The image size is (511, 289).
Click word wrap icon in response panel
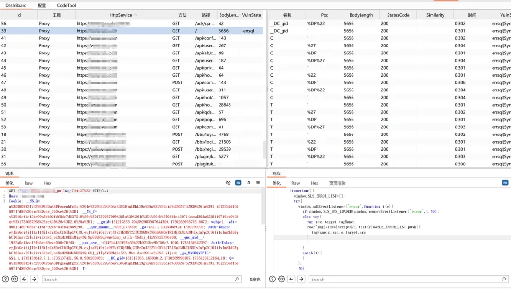click(x=505, y=183)
